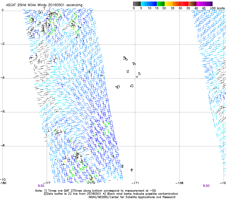This screenshot has width=226, height=199.
Task: Click the brown 35-40 knots color swatch
Action: 192,4
